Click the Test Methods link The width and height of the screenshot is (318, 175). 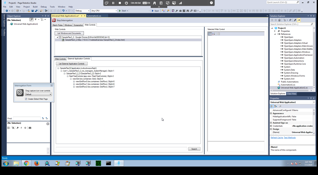coord(290,137)
